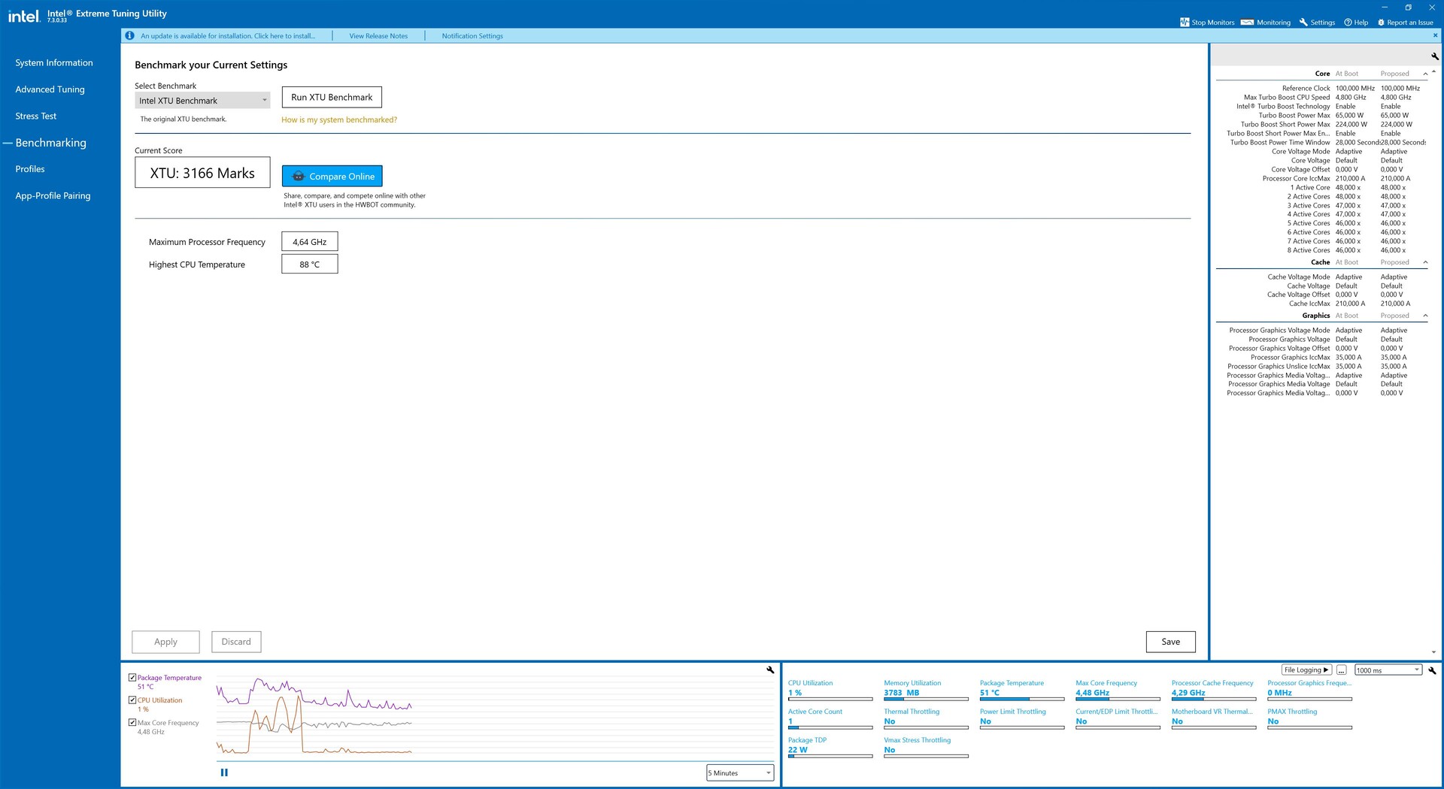This screenshot has width=1444, height=789.
Task: Collapse the Graphics settings section
Action: pyautogui.click(x=1425, y=316)
